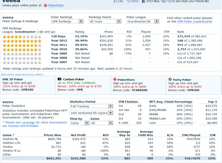Open the Poker Rankings dropdown

point(67,22)
